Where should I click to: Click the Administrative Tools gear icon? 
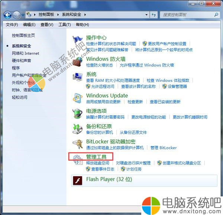[x=78, y=160]
